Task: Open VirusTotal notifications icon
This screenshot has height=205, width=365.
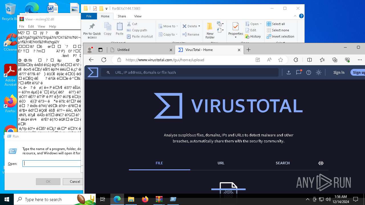Action: pyautogui.click(x=299, y=72)
